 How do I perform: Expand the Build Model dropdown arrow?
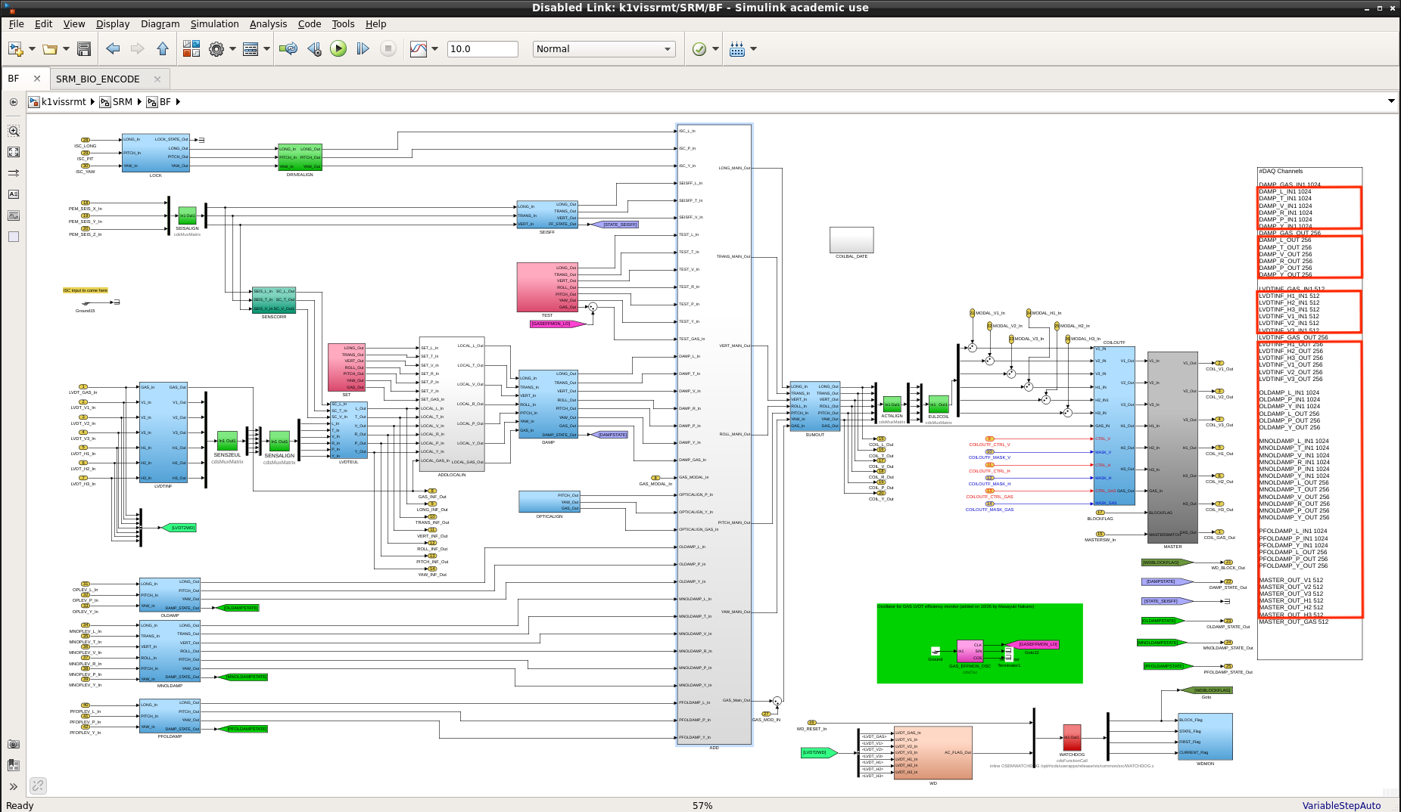(x=753, y=49)
